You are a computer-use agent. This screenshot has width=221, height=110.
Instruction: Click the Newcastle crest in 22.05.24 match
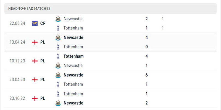[58, 19]
